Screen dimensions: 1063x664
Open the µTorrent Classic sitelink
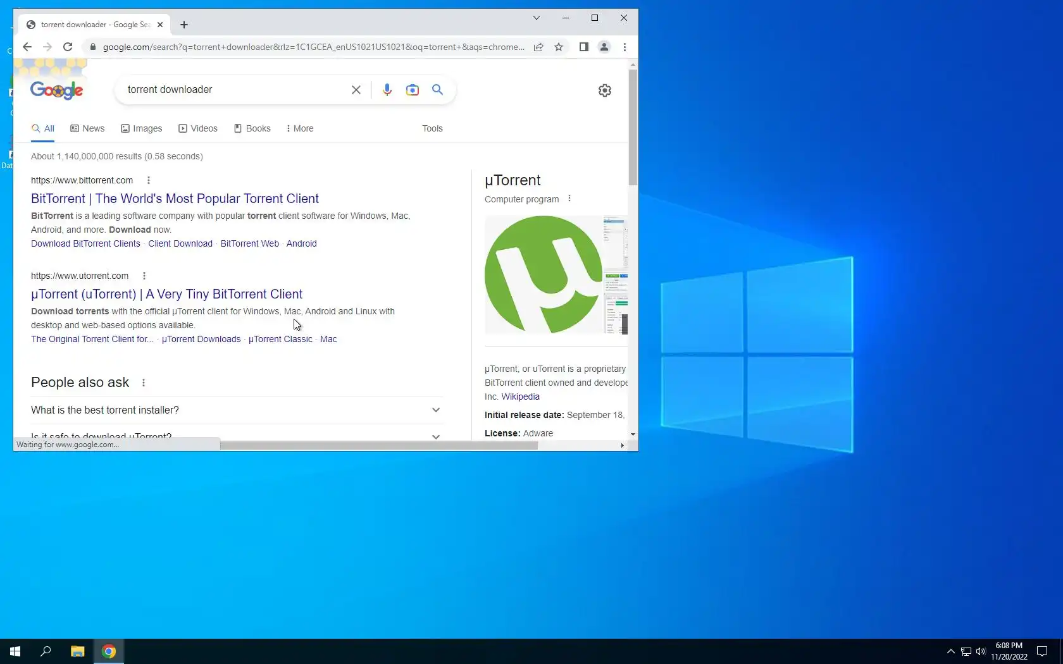pyautogui.click(x=280, y=339)
